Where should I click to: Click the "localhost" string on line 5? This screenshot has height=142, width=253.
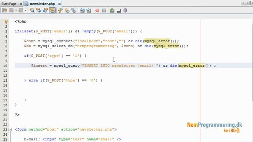(x=88, y=41)
